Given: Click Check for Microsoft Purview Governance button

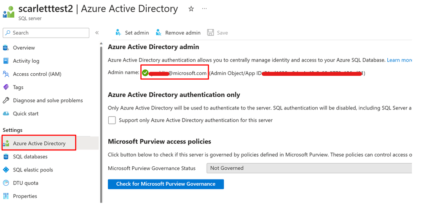Looking at the screenshot, I should pos(166,184).
